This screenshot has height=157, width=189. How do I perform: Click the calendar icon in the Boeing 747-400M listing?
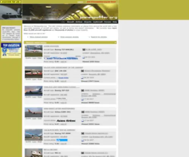[82, 140]
